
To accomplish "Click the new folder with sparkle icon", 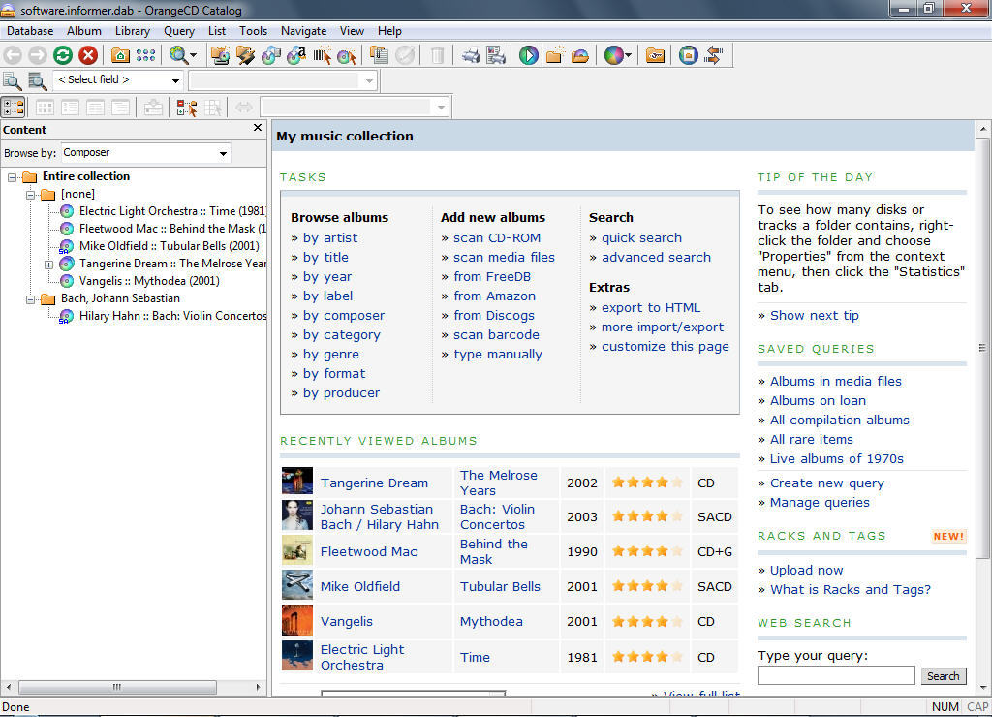I will (555, 55).
